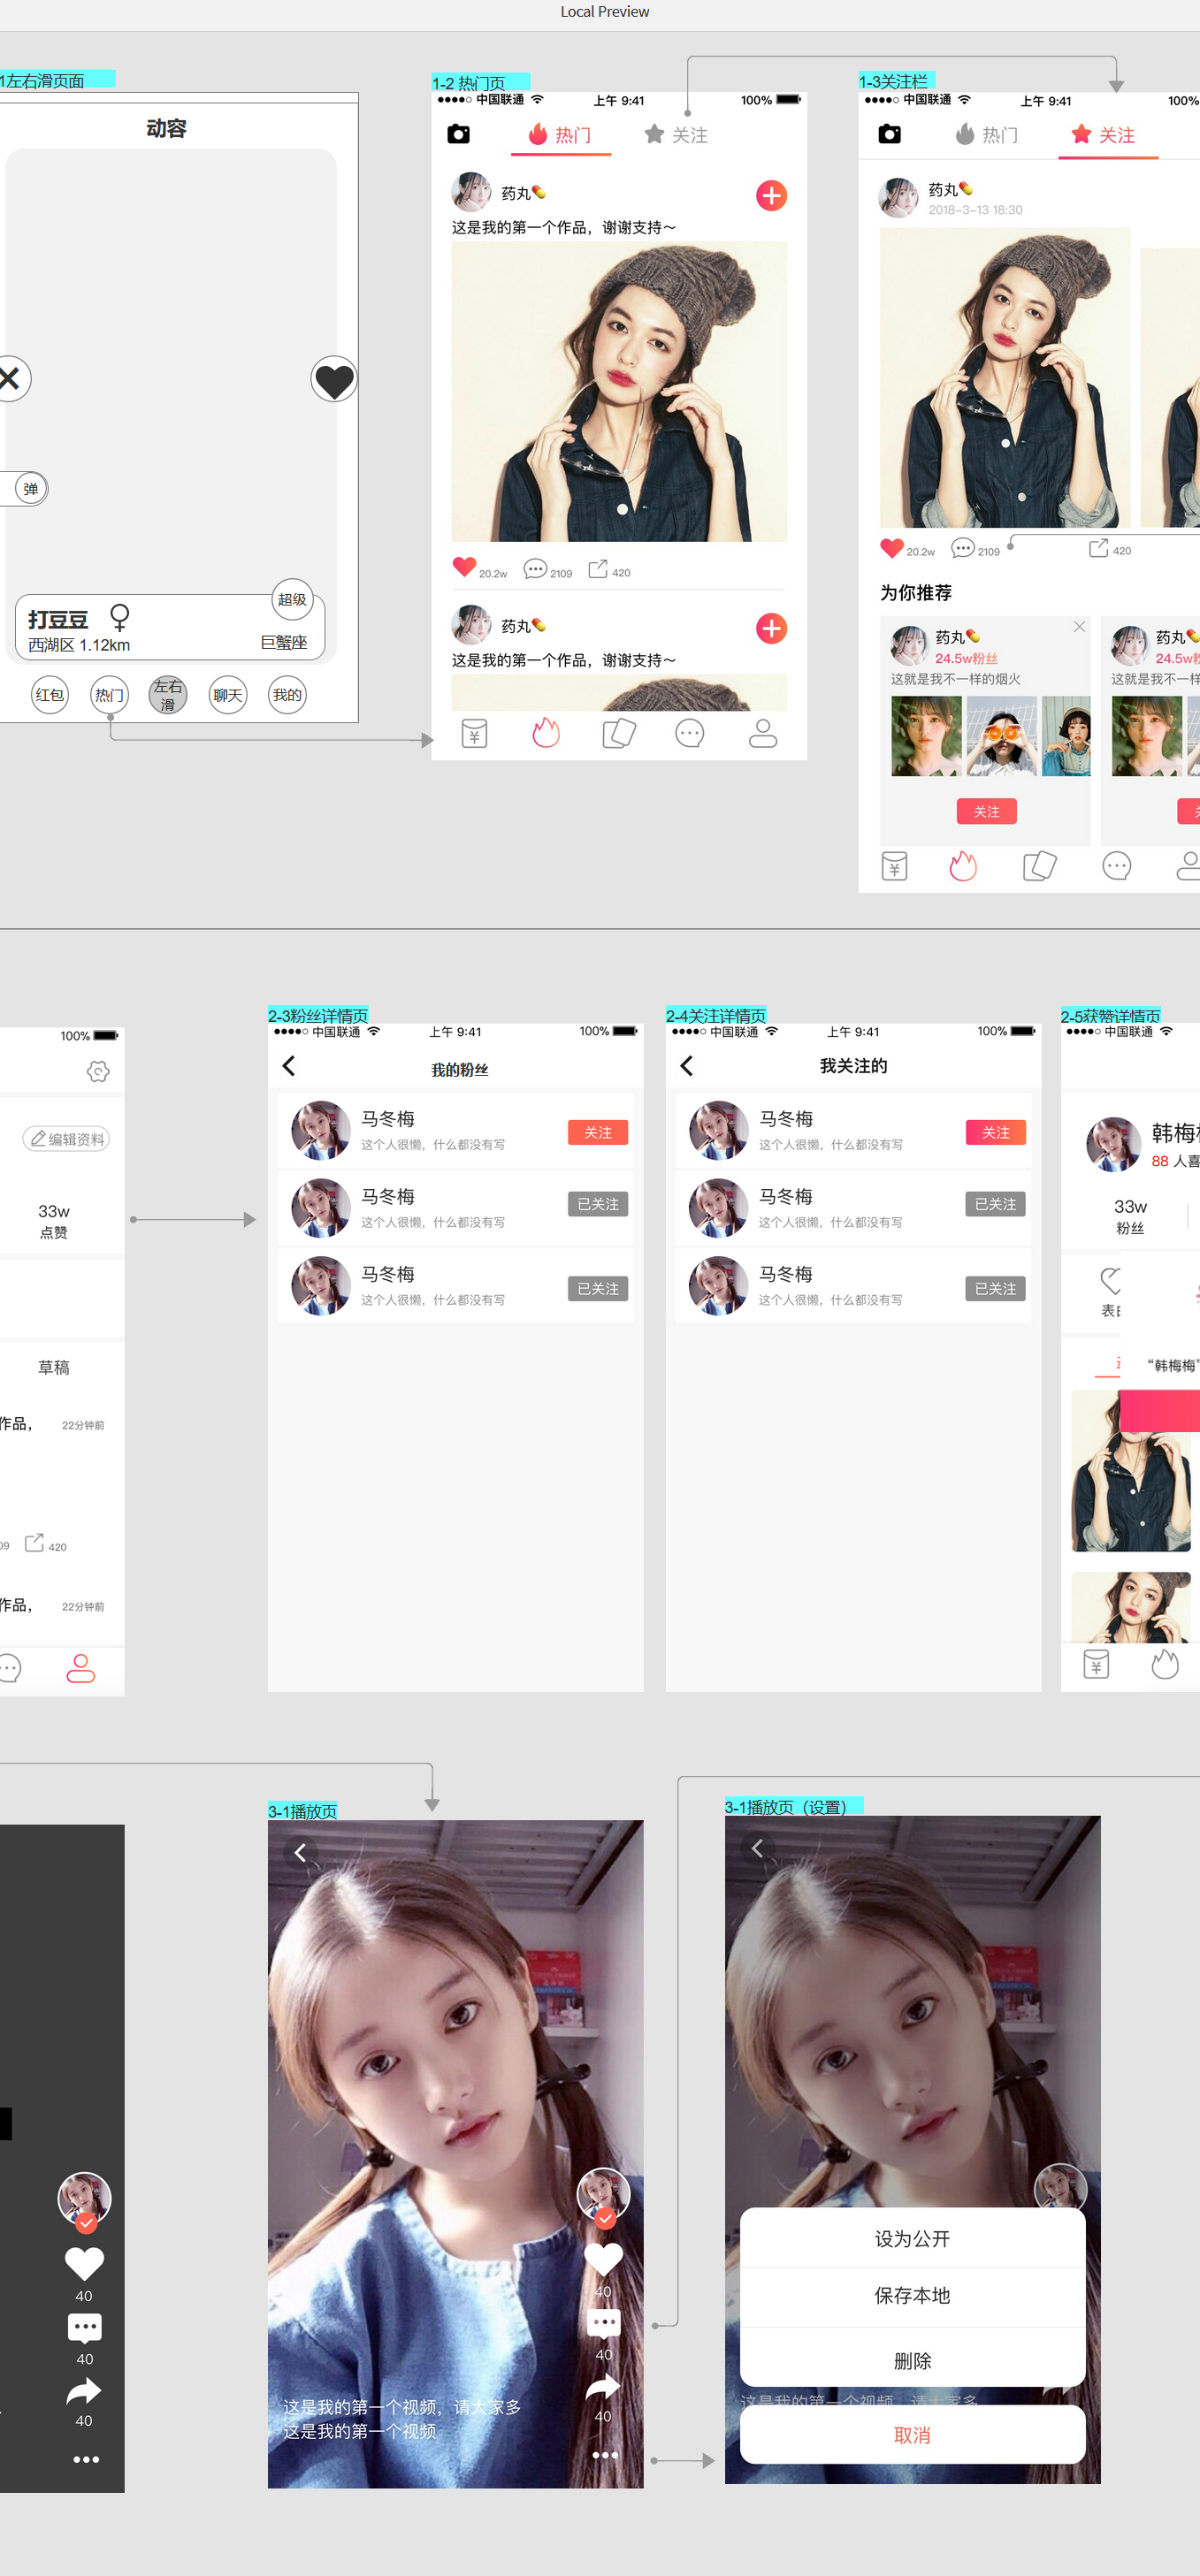Dismiss the first 为你推荐 card with X
The width and height of the screenshot is (1200, 2576).
pos(1079,627)
